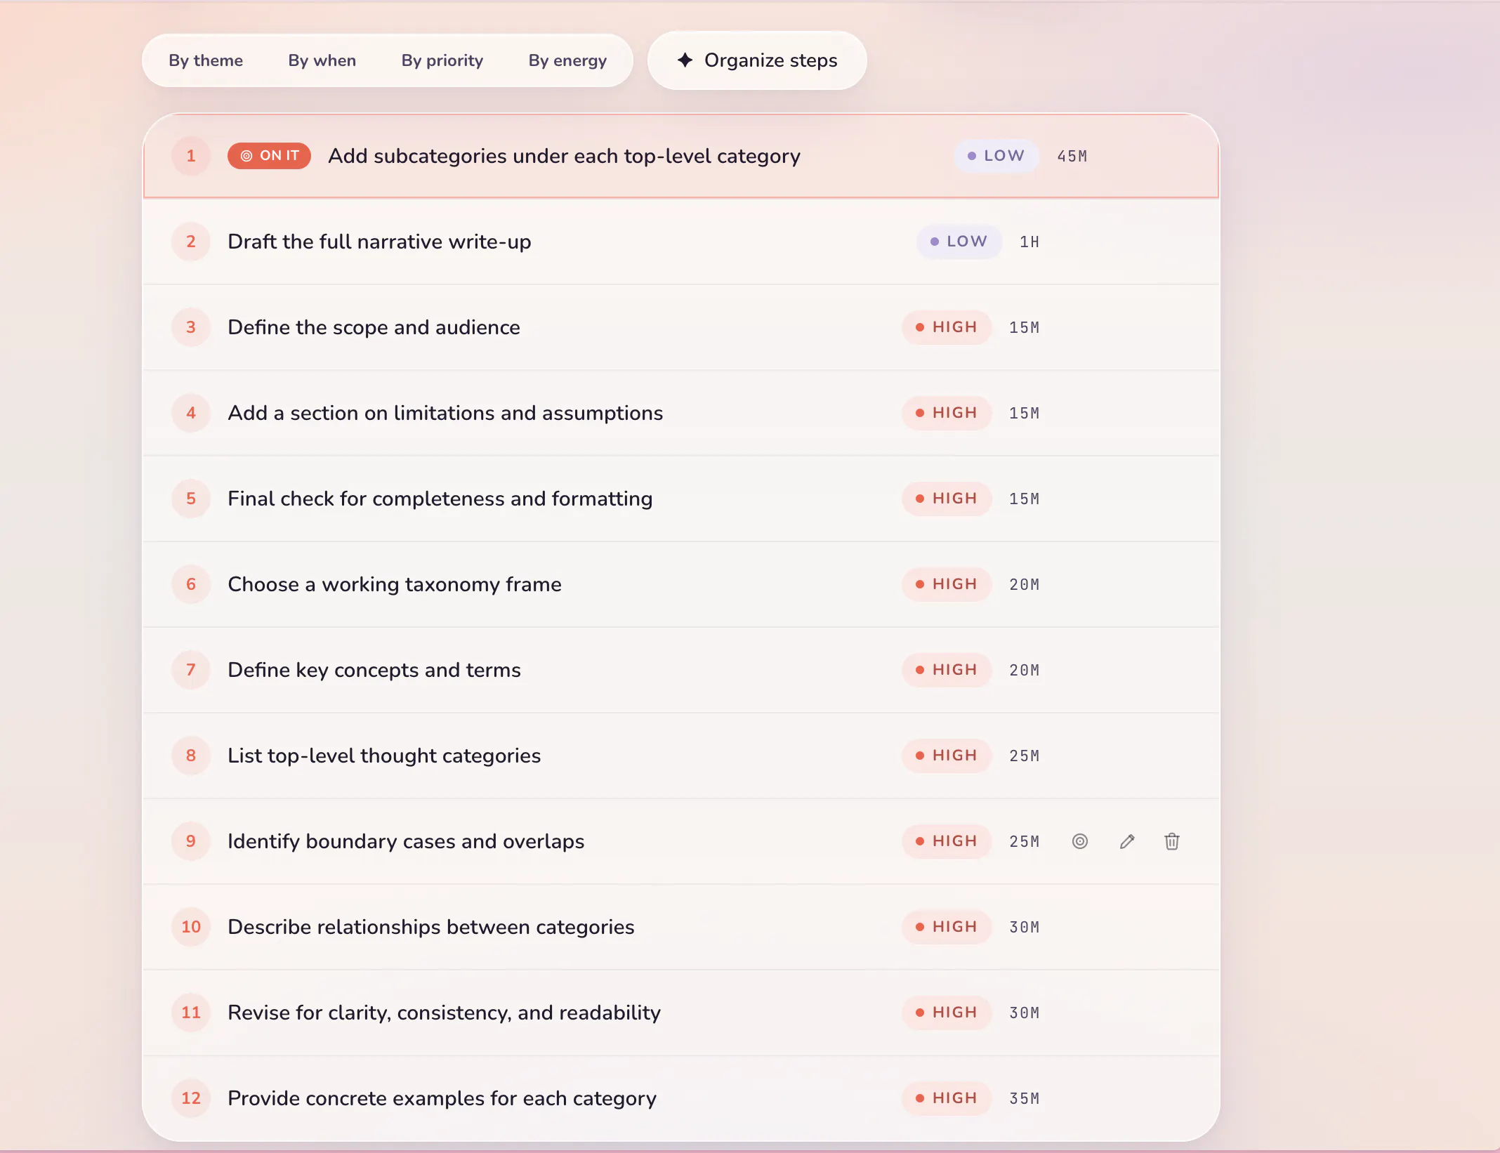Click the sparkle icon in Organize steps
This screenshot has height=1153, width=1500.
click(685, 60)
